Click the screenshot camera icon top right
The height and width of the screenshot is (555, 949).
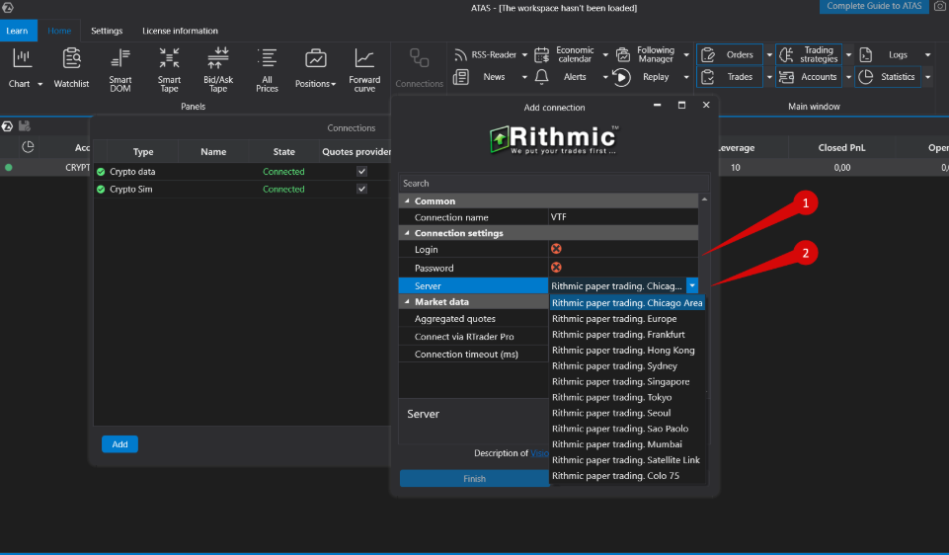click(x=940, y=6)
